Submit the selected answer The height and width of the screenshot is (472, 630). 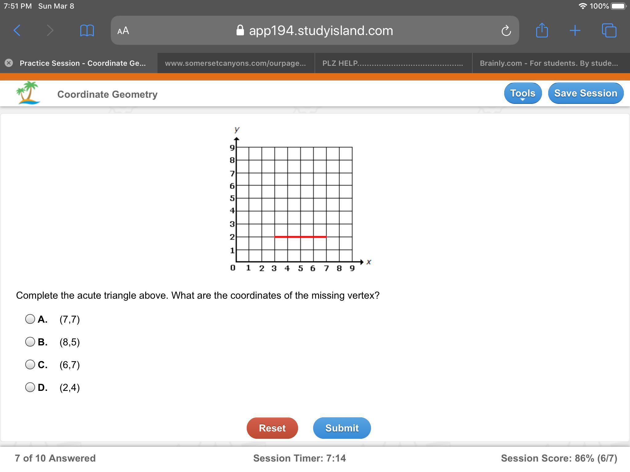click(x=342, y=428)
